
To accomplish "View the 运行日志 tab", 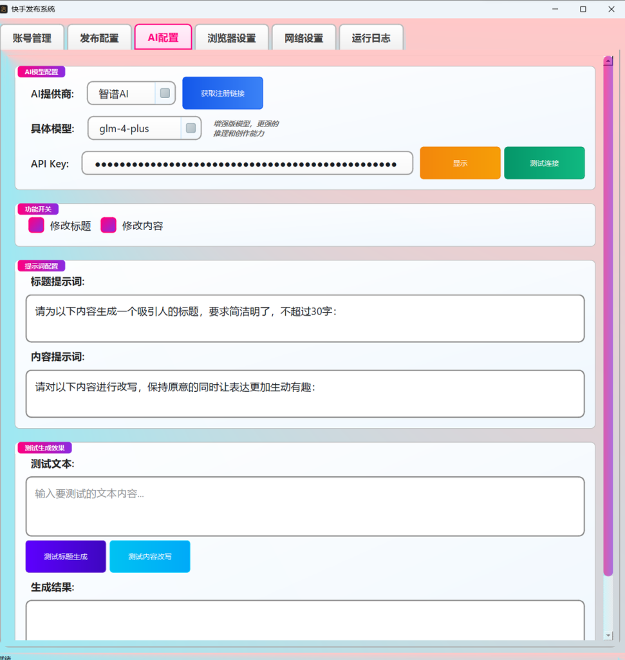I will pyautogui.click(x=371, y=38).
